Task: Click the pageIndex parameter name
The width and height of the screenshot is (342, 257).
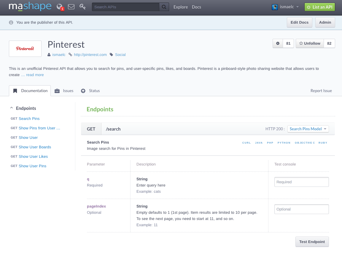Action: click(96, 206)
